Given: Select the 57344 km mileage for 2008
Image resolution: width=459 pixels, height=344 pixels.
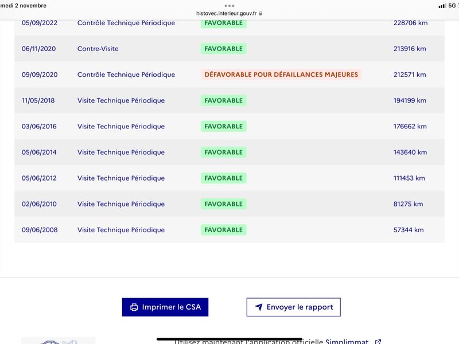Looking at the screenshot, I should 409,230.
